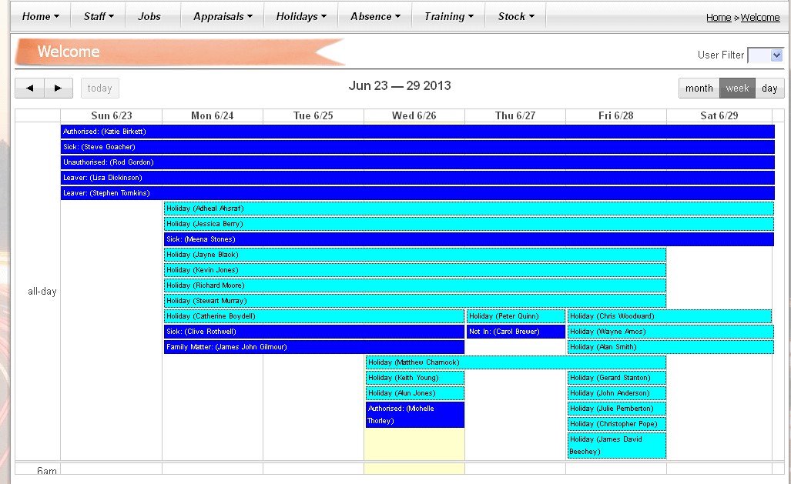
Task: Open Not In Carol Brewer event
Action: pyautogui.click(x=516, y=332)
